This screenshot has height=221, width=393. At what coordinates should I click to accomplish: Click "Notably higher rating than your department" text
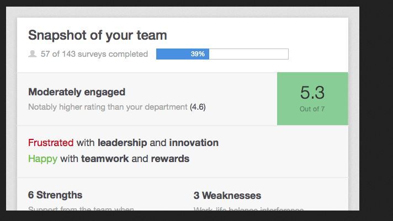click(x=108, y=107)
